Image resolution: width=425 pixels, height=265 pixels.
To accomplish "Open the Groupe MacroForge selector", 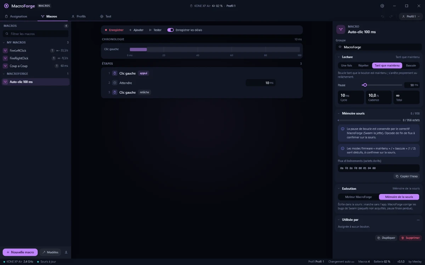I will [x=379, y=47].
